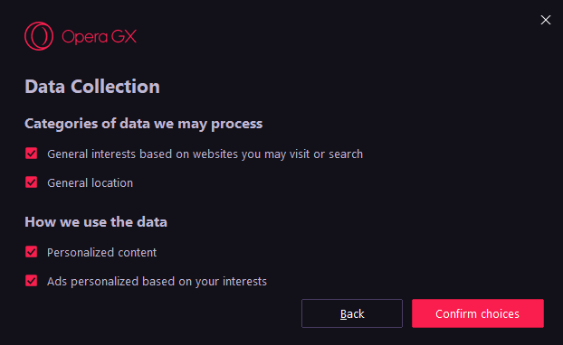Confirm choices using the red button

(478, 313)
